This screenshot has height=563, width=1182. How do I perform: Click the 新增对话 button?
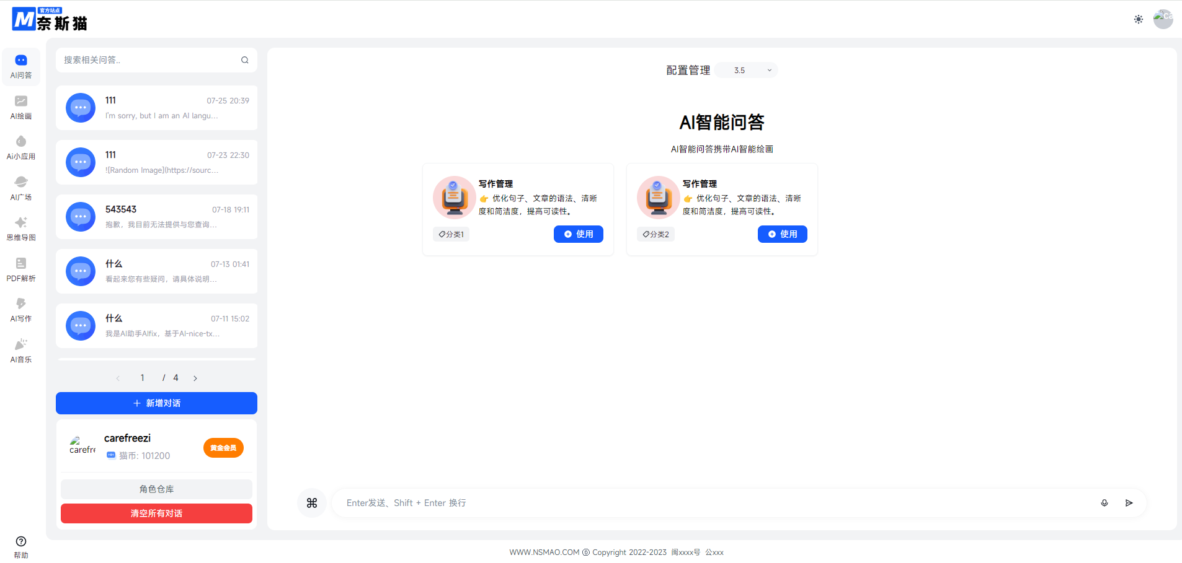[156, 403]
